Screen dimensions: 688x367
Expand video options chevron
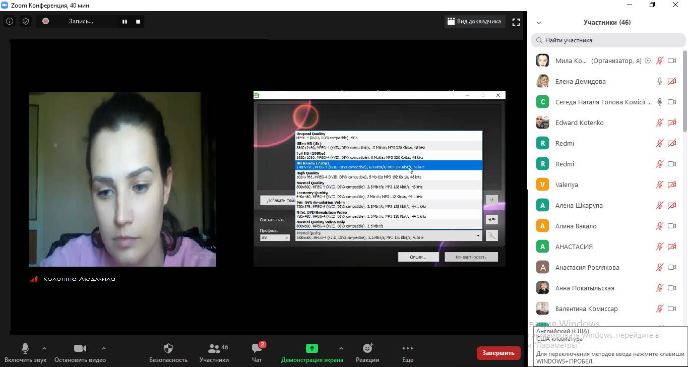[104, 348]
